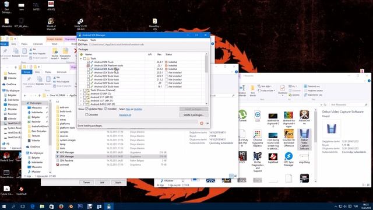Click the Updates link next to Select
Screen dimensions: 373x210
click(138, 109)
